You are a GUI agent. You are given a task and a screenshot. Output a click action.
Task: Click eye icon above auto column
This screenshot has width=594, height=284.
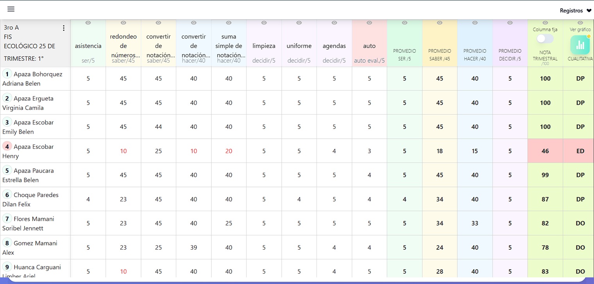click(x=369, y=23)
